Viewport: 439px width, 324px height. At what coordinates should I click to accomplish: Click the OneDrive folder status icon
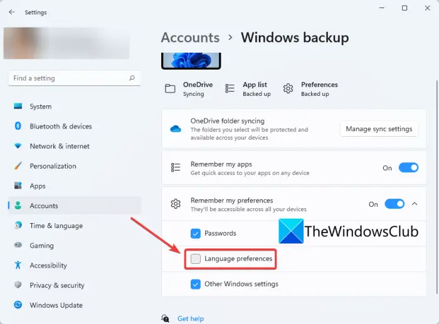tap(170, 89)
